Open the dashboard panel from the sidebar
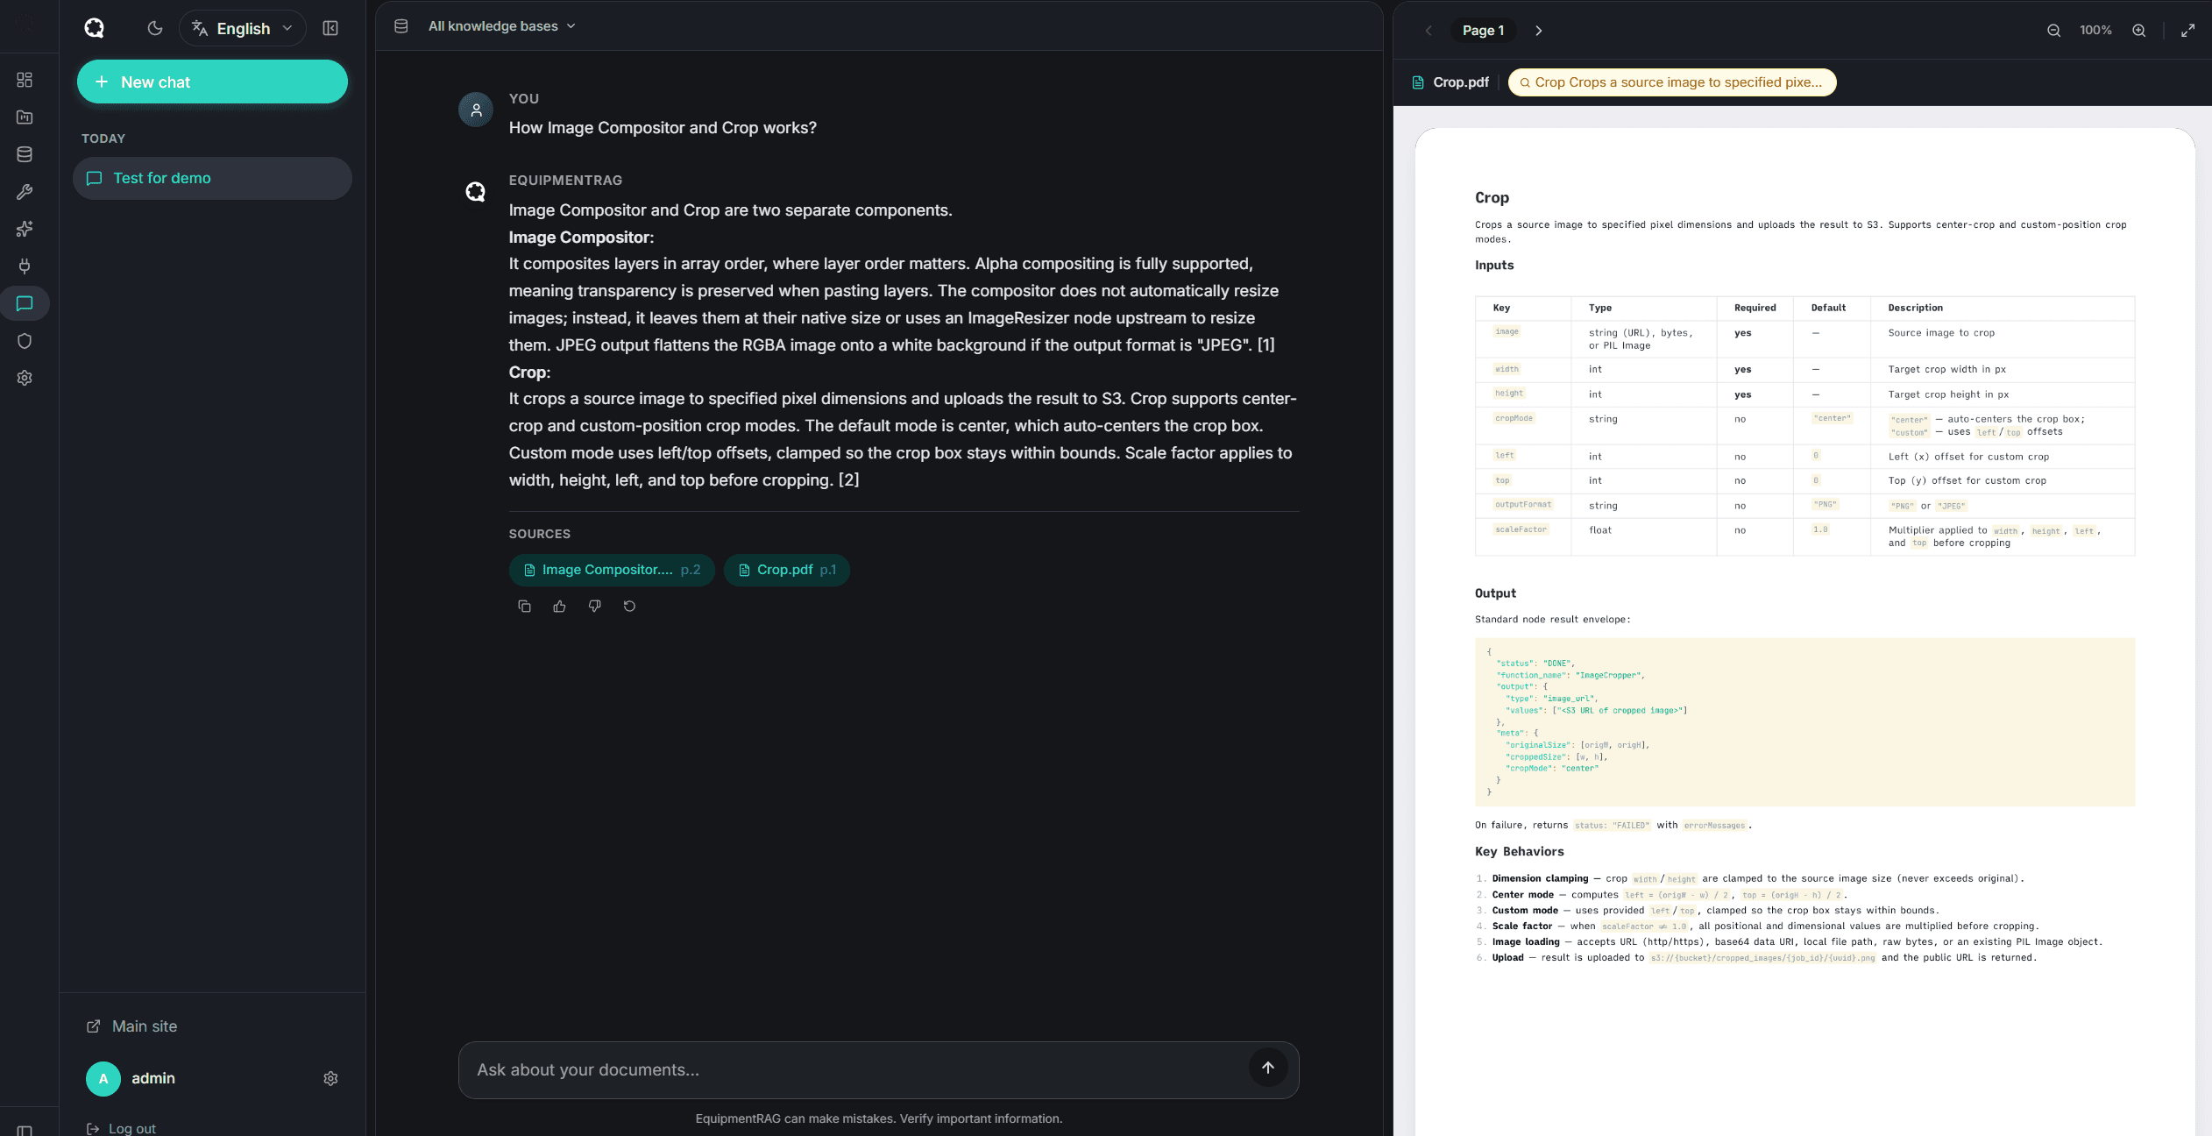 click(x=25, y=79)
